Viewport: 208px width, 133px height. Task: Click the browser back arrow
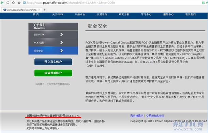tap(2, 2)
